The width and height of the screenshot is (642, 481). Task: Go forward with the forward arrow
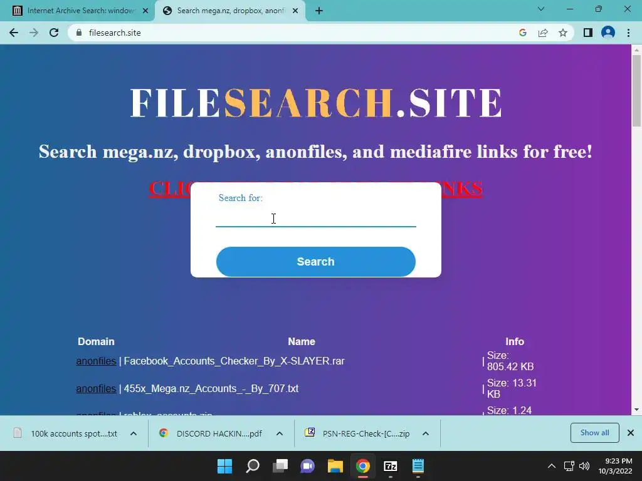point(34,33)
